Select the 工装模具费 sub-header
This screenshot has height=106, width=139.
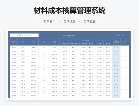(x=65, y=44)
